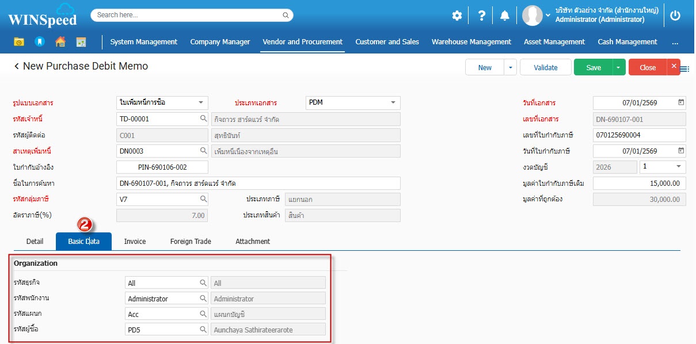
Task: Search vendor code TD-00001 lookup icon
Action: 203,119
